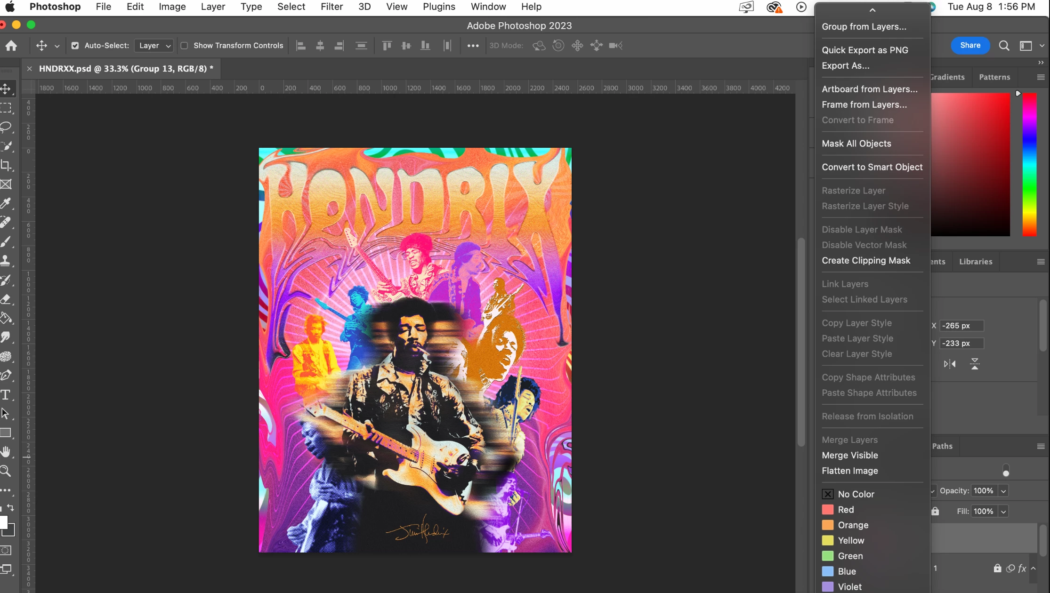
Task: Select the Eraser tool
Action: [x=6, y=299]
